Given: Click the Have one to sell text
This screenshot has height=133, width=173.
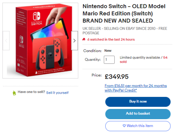Looking at the screenshot, I should 31,92.
